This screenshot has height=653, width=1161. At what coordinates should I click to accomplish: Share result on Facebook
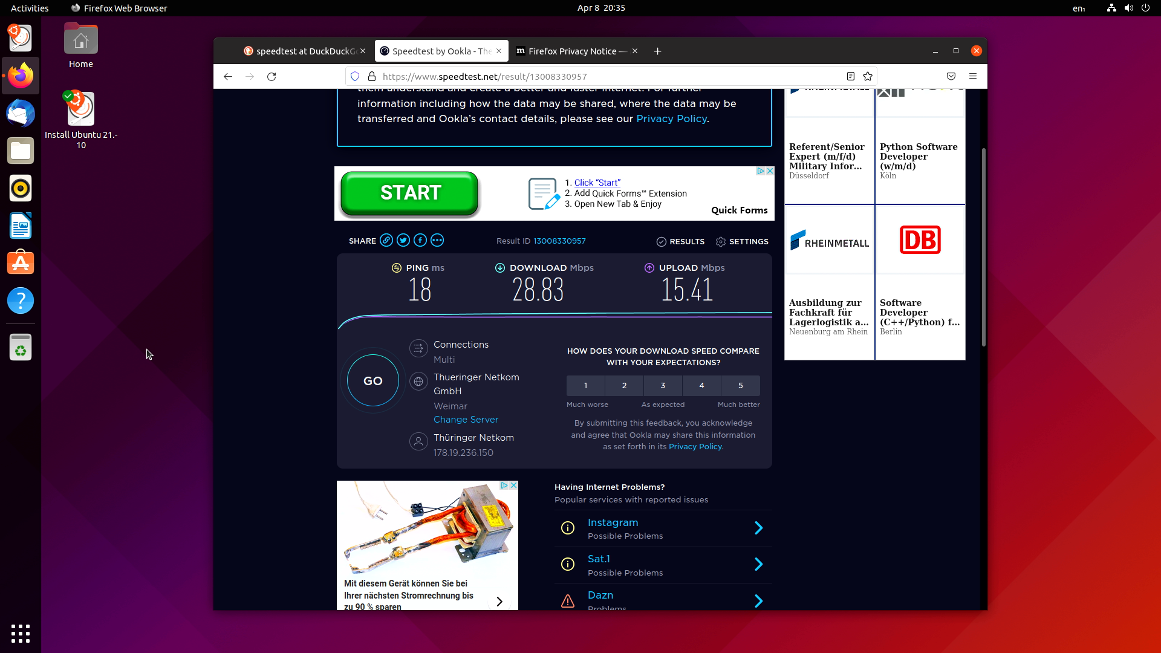pyautogui.click(x=420, y=241)
